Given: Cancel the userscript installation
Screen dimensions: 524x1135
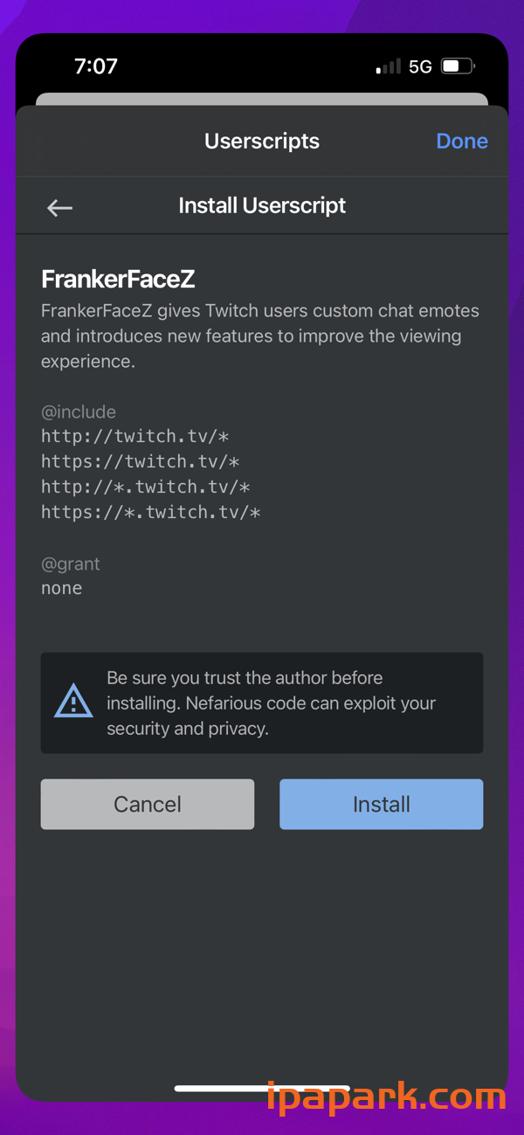Looking at the screenshot, I should tap(147, 804).
